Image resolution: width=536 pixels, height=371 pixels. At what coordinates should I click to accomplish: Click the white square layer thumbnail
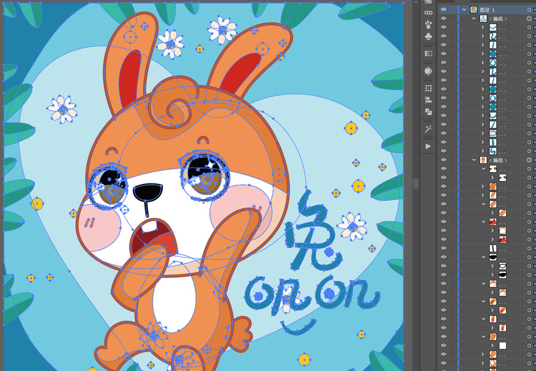tap(503, 345)
